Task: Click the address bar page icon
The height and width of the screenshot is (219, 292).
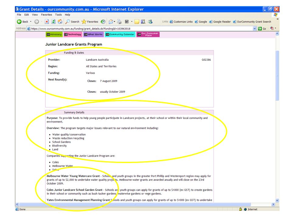Action: point(29,29)
